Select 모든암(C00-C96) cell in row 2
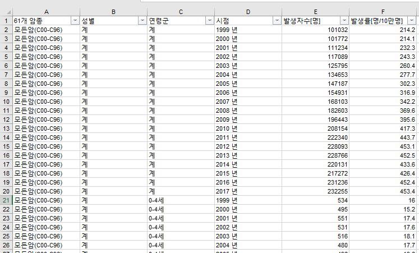Screen dimensions: 419x253 point(46,30)
